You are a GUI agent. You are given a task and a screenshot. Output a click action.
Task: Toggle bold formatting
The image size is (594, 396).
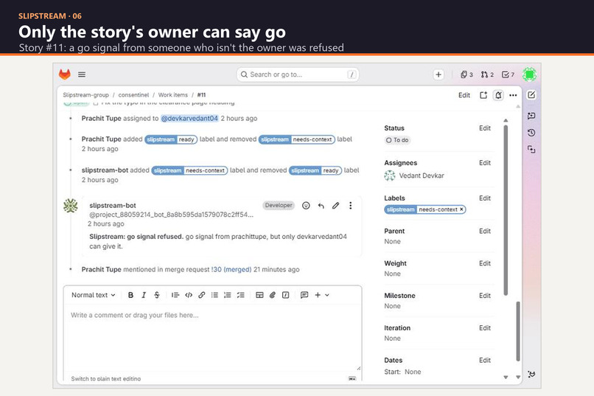click(130, 295)
